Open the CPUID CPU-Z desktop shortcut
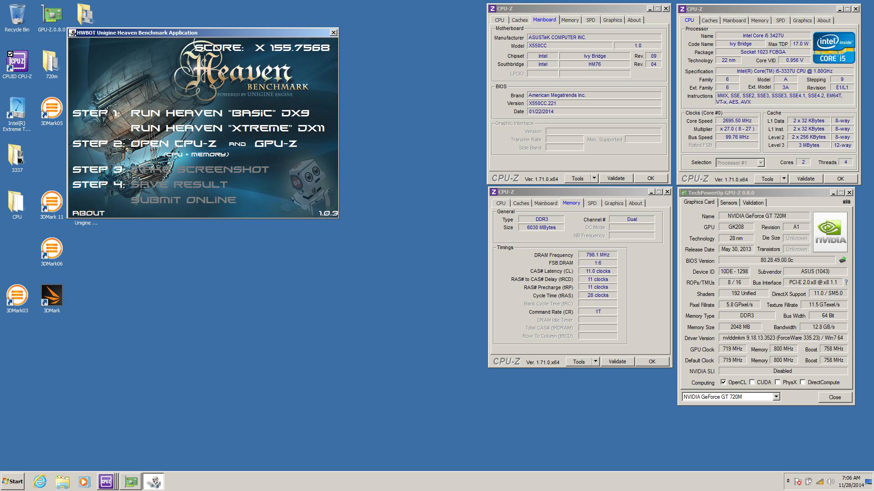The width and height of the screenshot is (874, 491). pos(17,65)
